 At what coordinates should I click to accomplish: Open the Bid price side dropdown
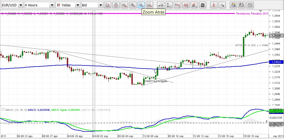point(92,5)
